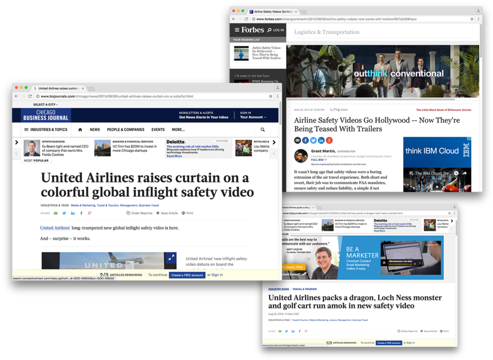The height and width of the screenshot is (360, 493).
Task: Click Sign in link in front window banner
Action: pyautogui.click(x=217, y=275)
